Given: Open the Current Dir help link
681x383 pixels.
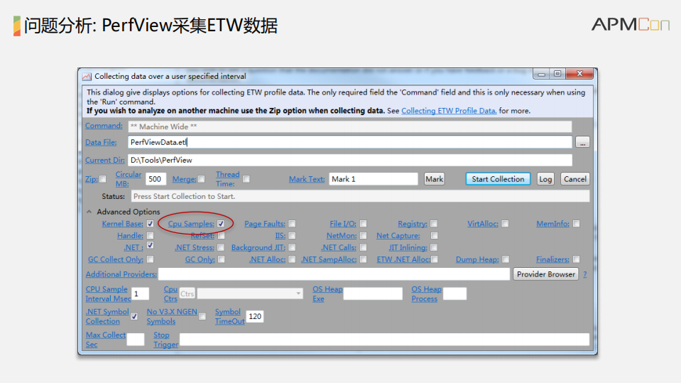Looking at the screenshot, I should 104,160.
